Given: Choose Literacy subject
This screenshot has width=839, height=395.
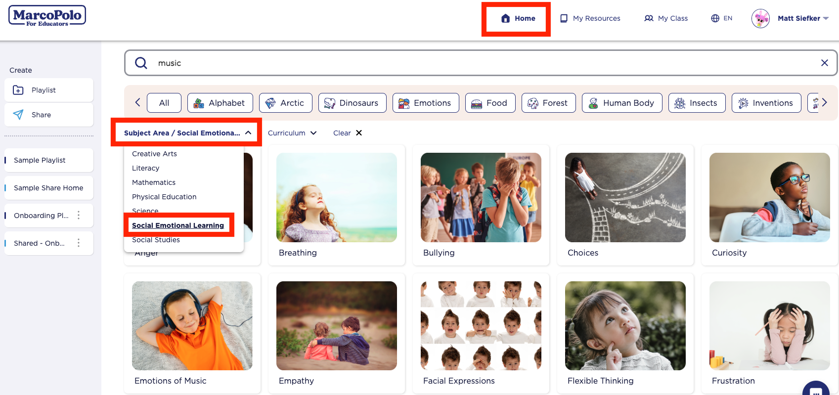Looking at the screenshot, I should point(145,168).
